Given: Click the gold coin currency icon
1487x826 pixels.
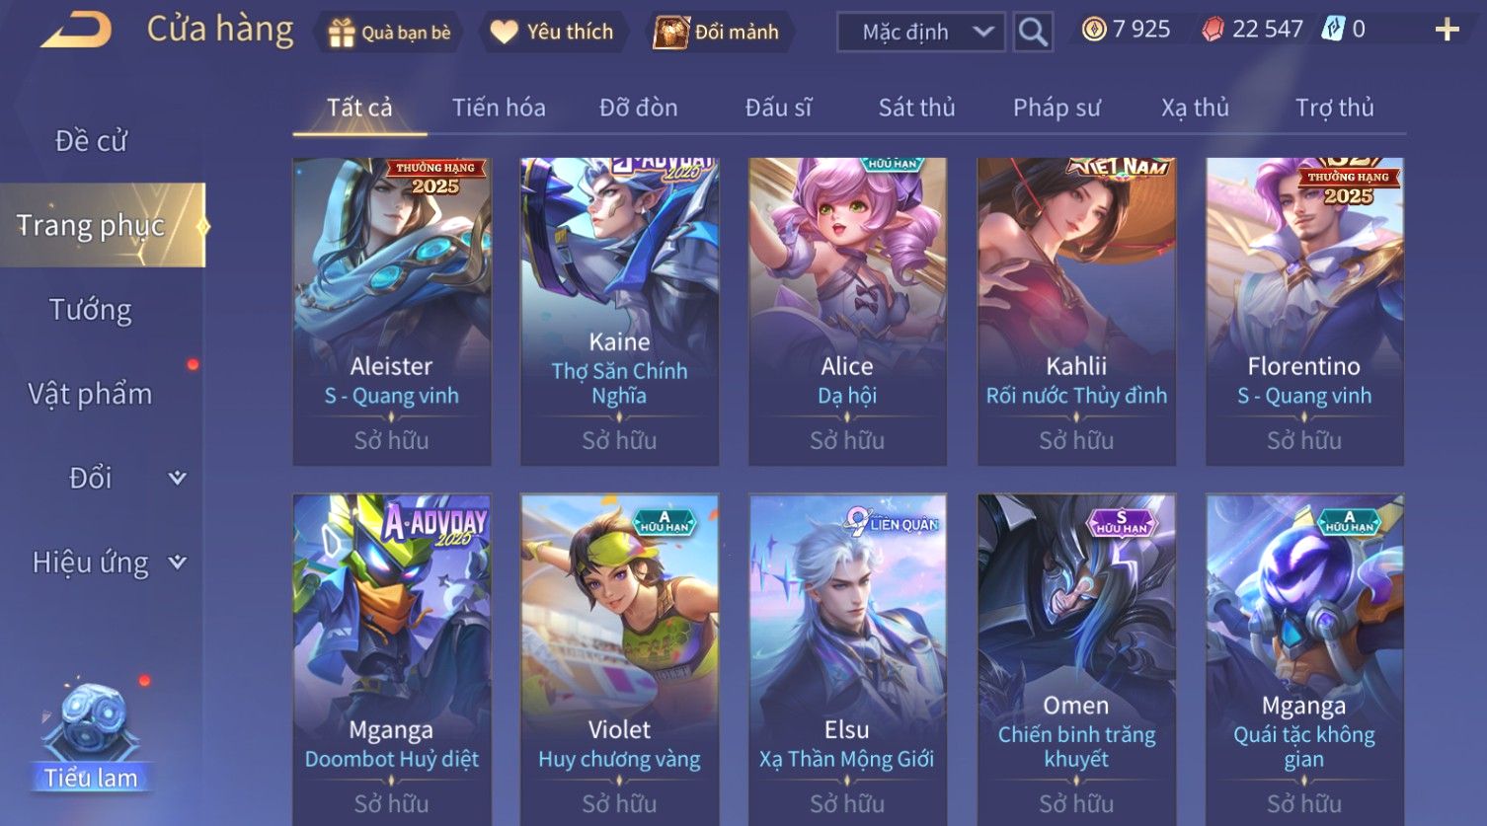Looking at the screenshot, I should 1094,30.
